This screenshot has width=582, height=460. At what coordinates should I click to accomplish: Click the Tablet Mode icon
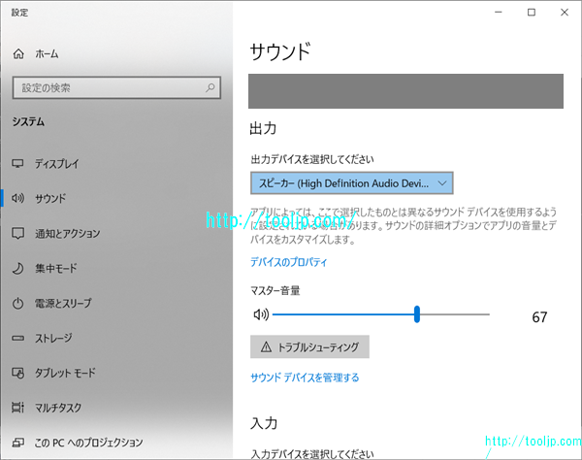[17, 373]
